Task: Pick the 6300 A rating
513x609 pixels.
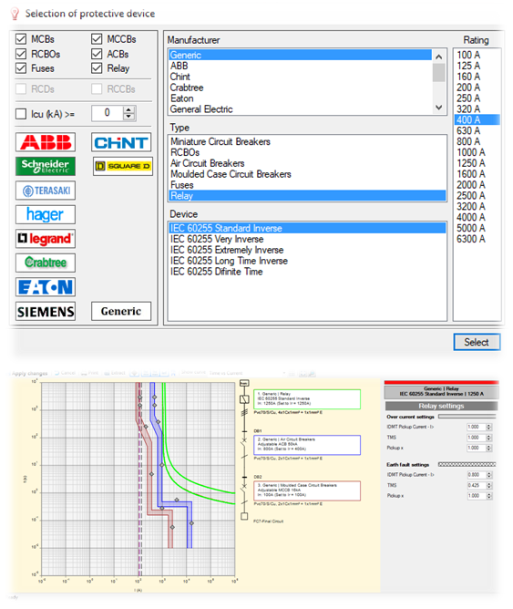Action: [477, 239]
